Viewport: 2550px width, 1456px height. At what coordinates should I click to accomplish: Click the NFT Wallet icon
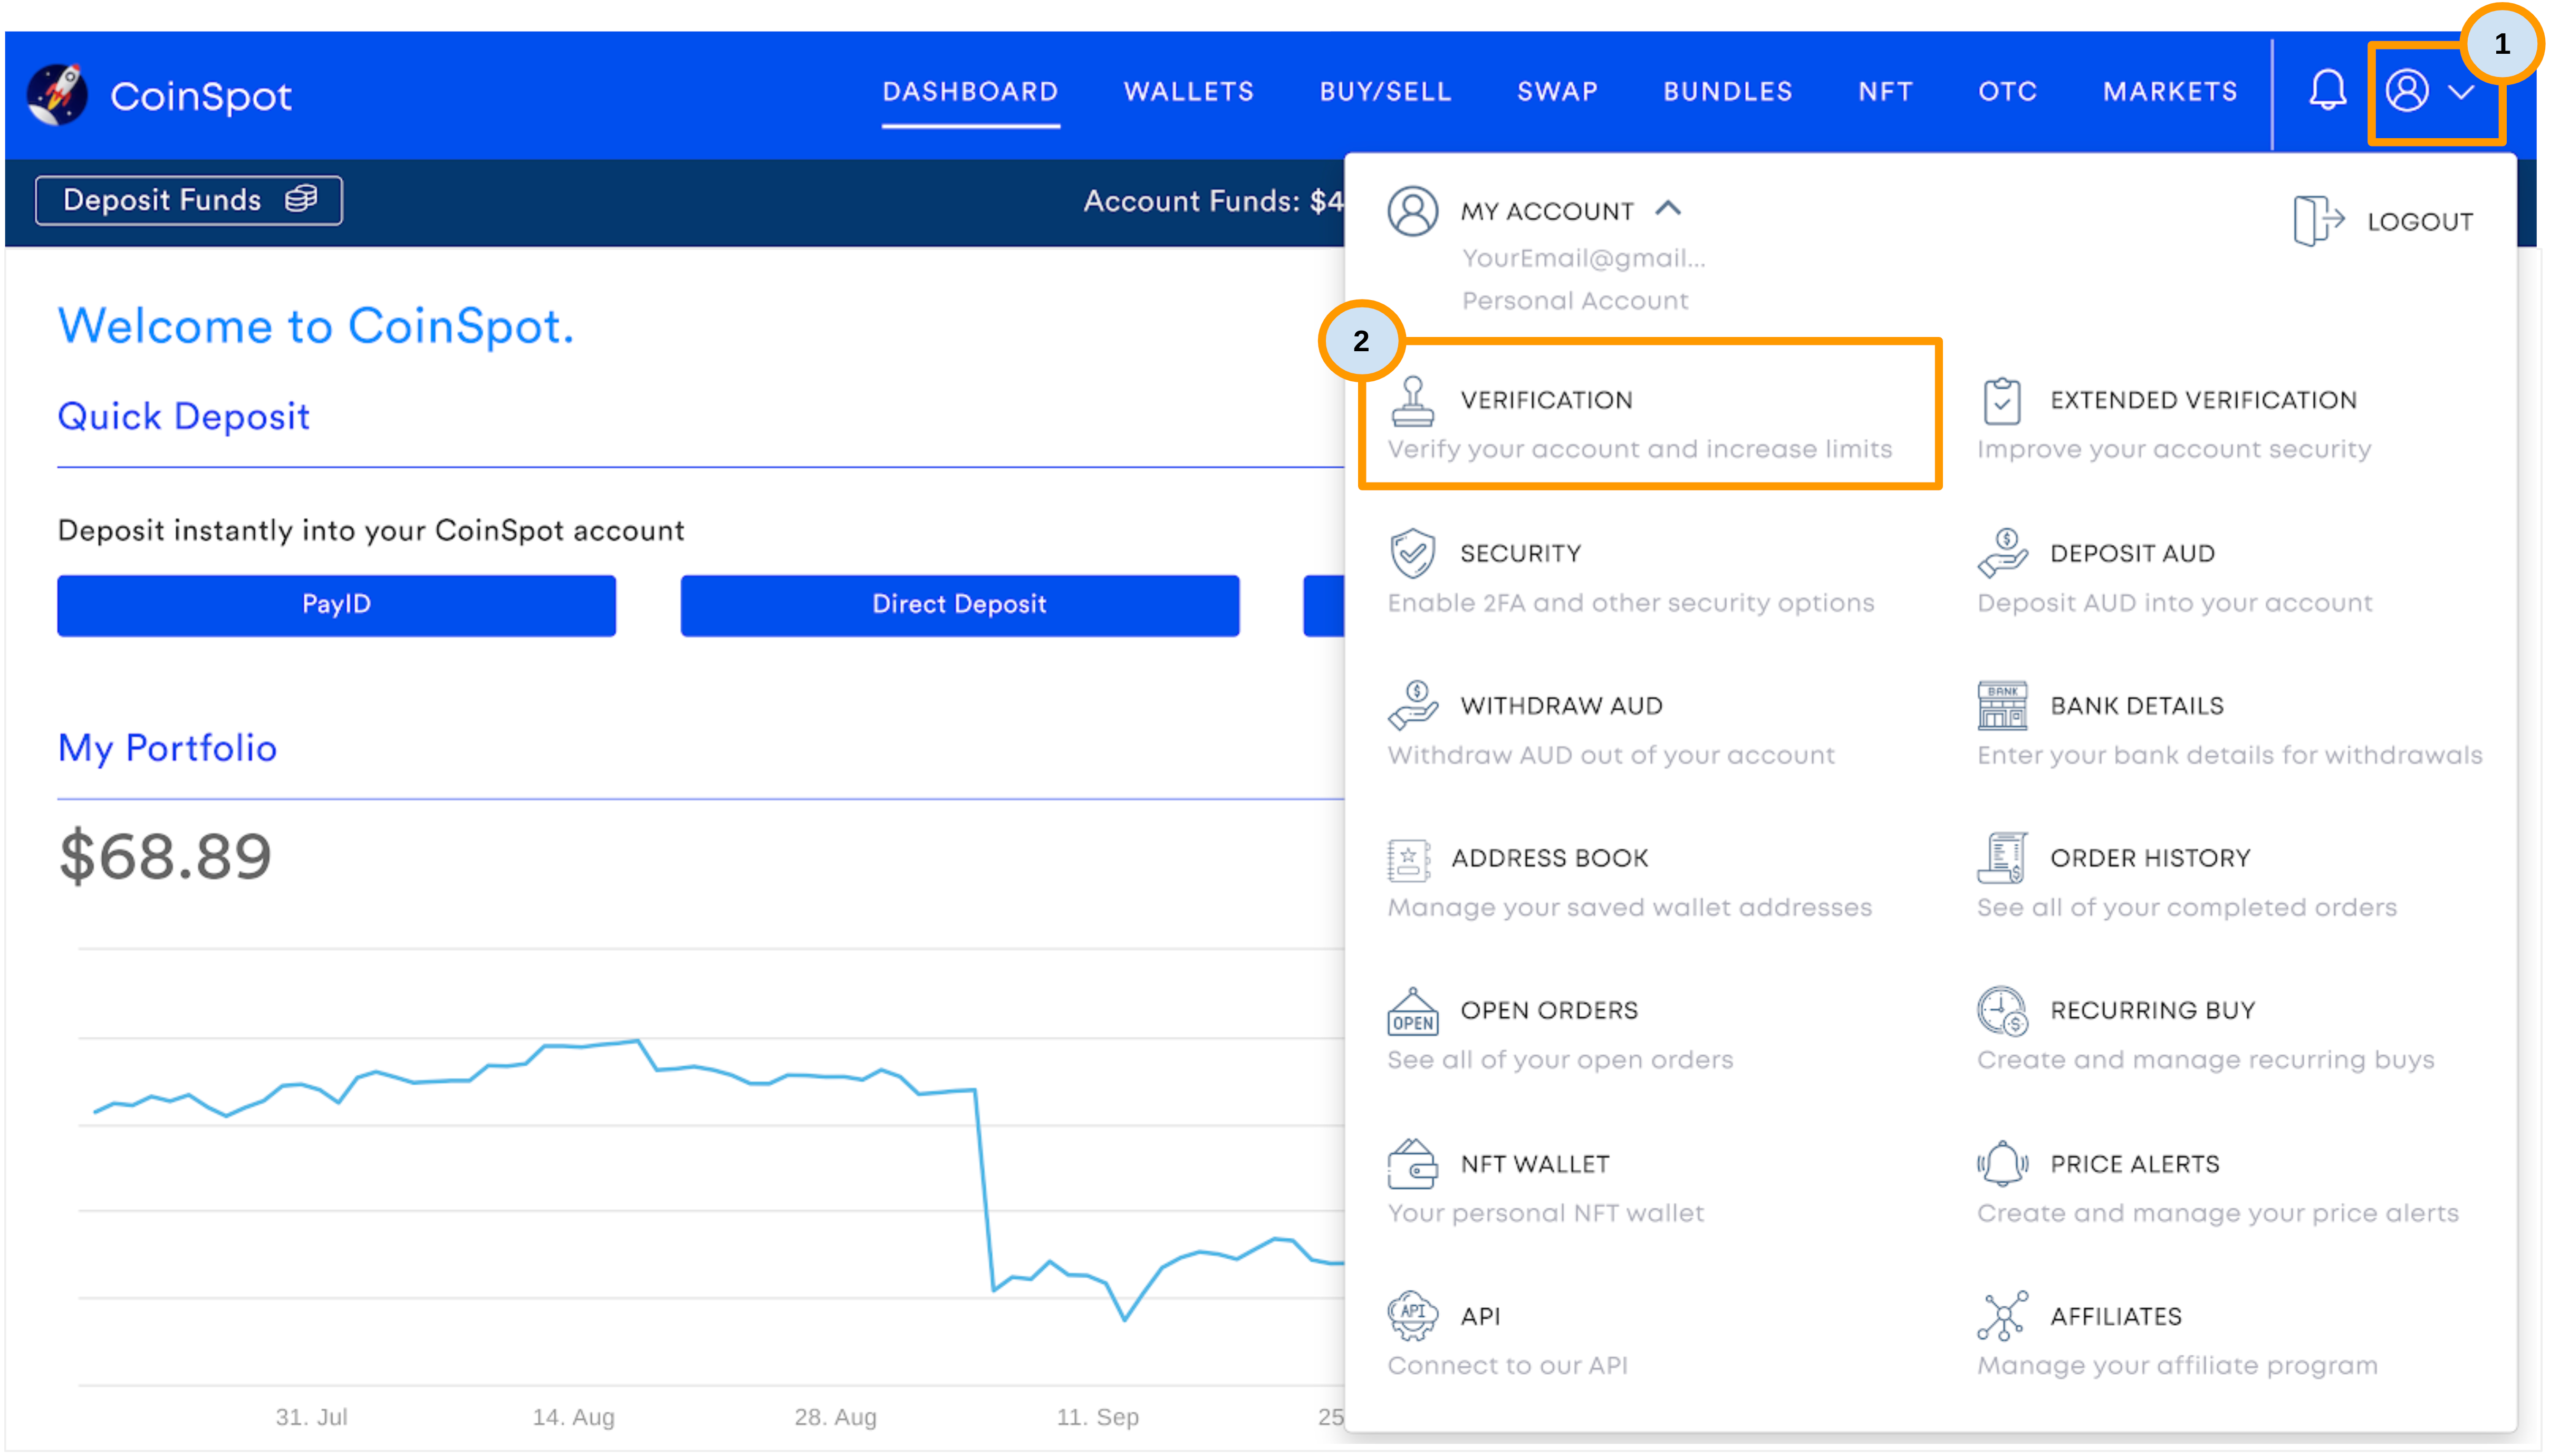click(1412, 1163)
